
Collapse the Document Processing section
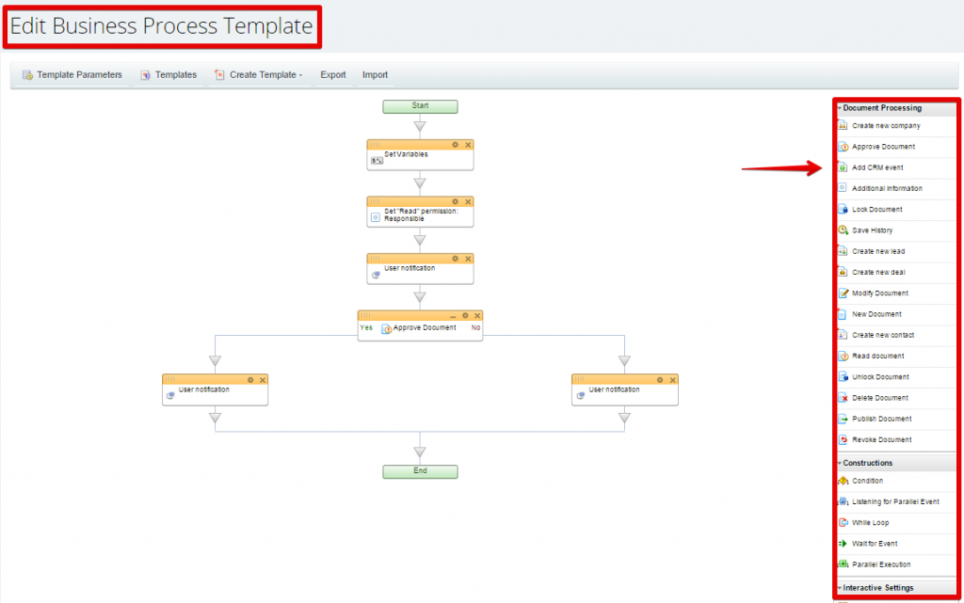[x=839, y=108]
